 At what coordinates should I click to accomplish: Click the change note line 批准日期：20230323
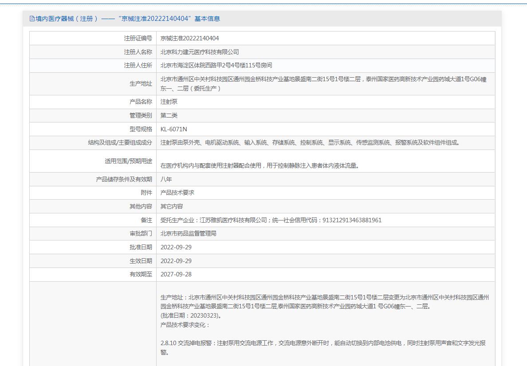pos(191,315)
